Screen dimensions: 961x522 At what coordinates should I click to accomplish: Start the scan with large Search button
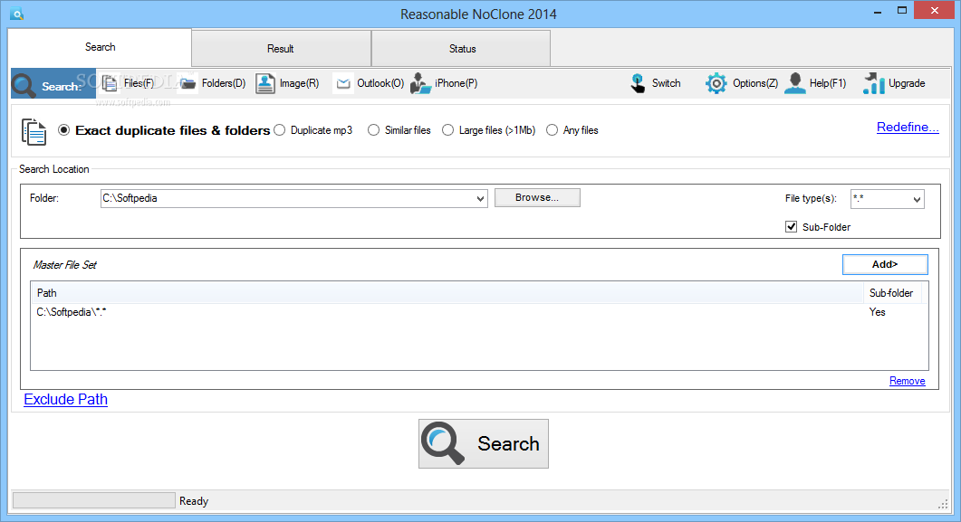(x=484, y=443)
